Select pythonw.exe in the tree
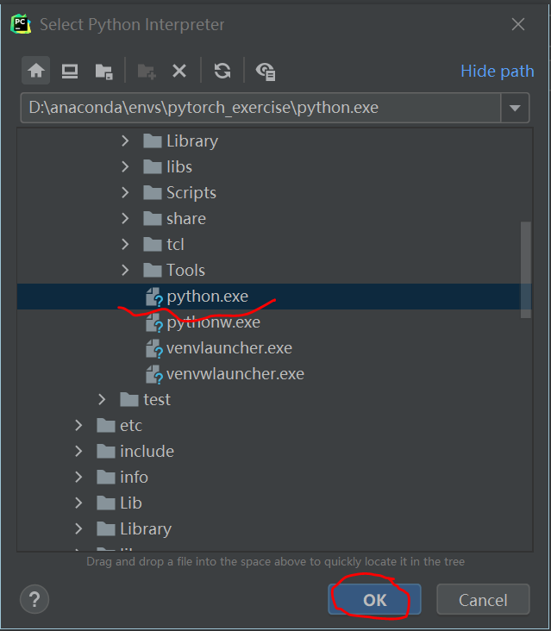The width and height of the screenshot is (551, 631). coord(213,322)
